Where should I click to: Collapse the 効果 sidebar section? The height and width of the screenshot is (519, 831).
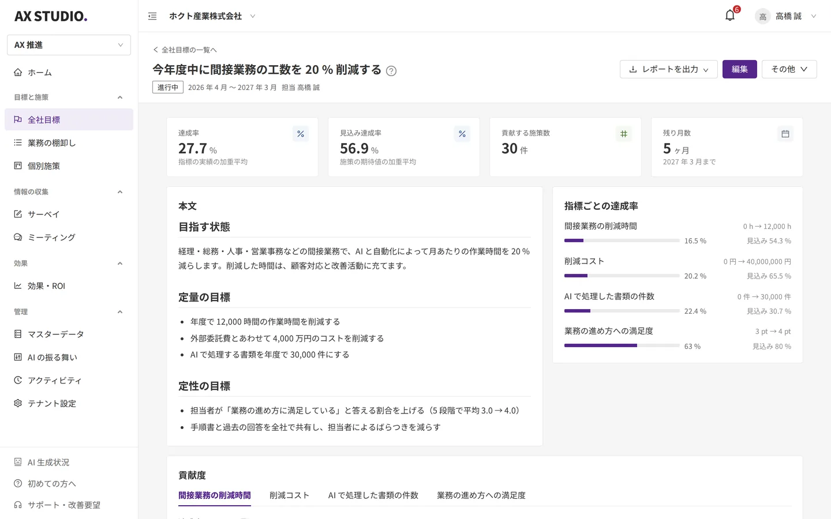click(x=120, y=263)
